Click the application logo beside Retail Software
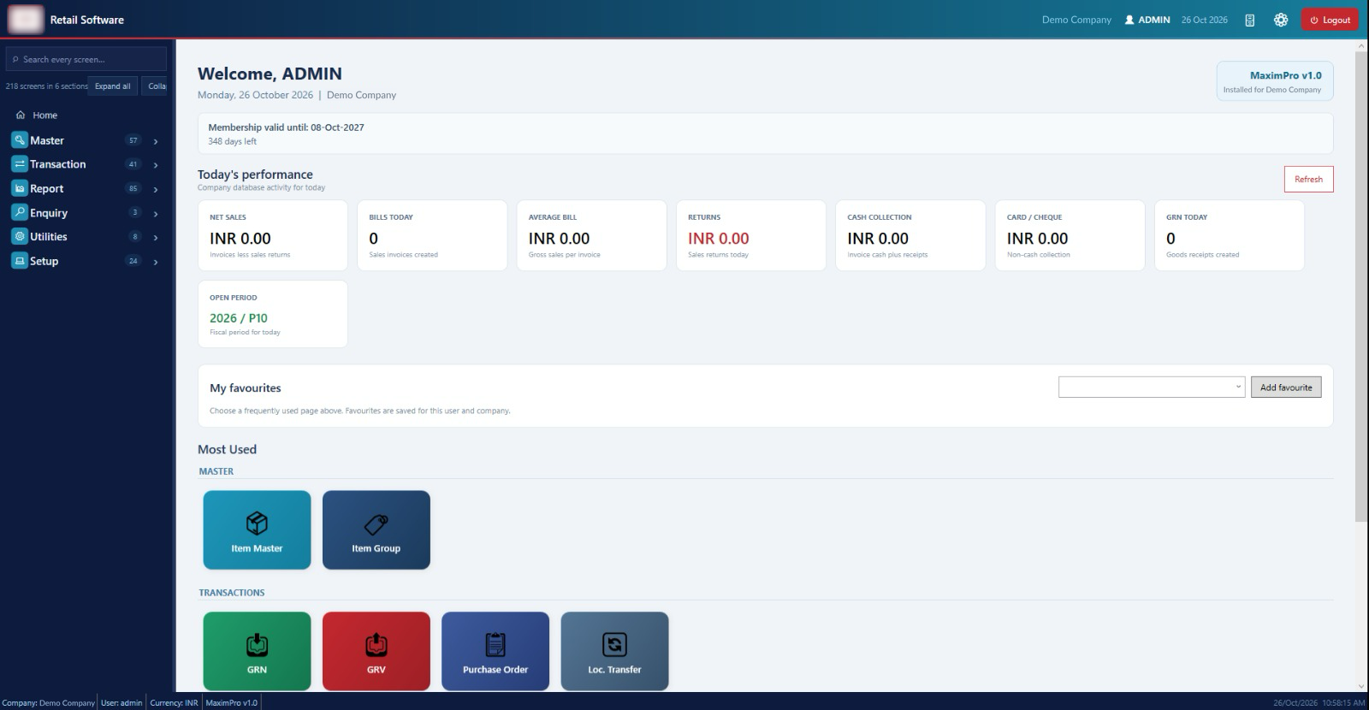Viewport: 1369px width, 710px height. coord(26,19)
